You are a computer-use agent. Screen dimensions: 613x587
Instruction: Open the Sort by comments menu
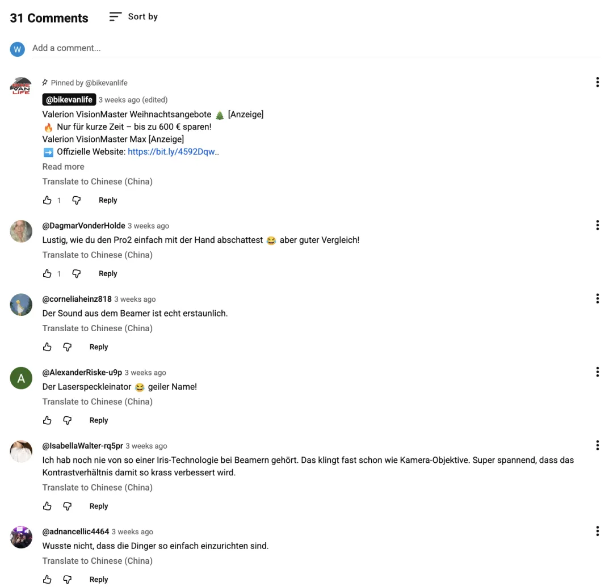133,17
